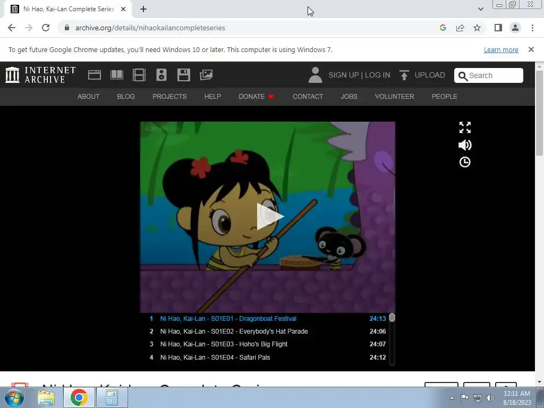This screenshot has width=544, height=408.
Task: Select S01E03 - Hoho's Big Flight episode
Action: coord(268,344)
